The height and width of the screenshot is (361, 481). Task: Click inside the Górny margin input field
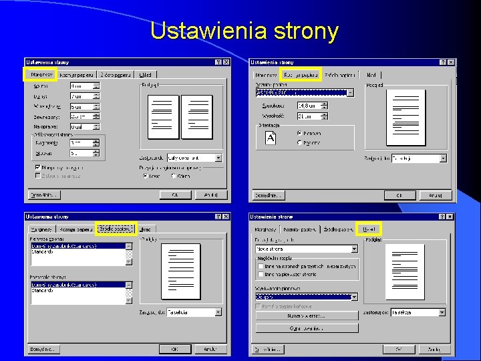(82, 86)
